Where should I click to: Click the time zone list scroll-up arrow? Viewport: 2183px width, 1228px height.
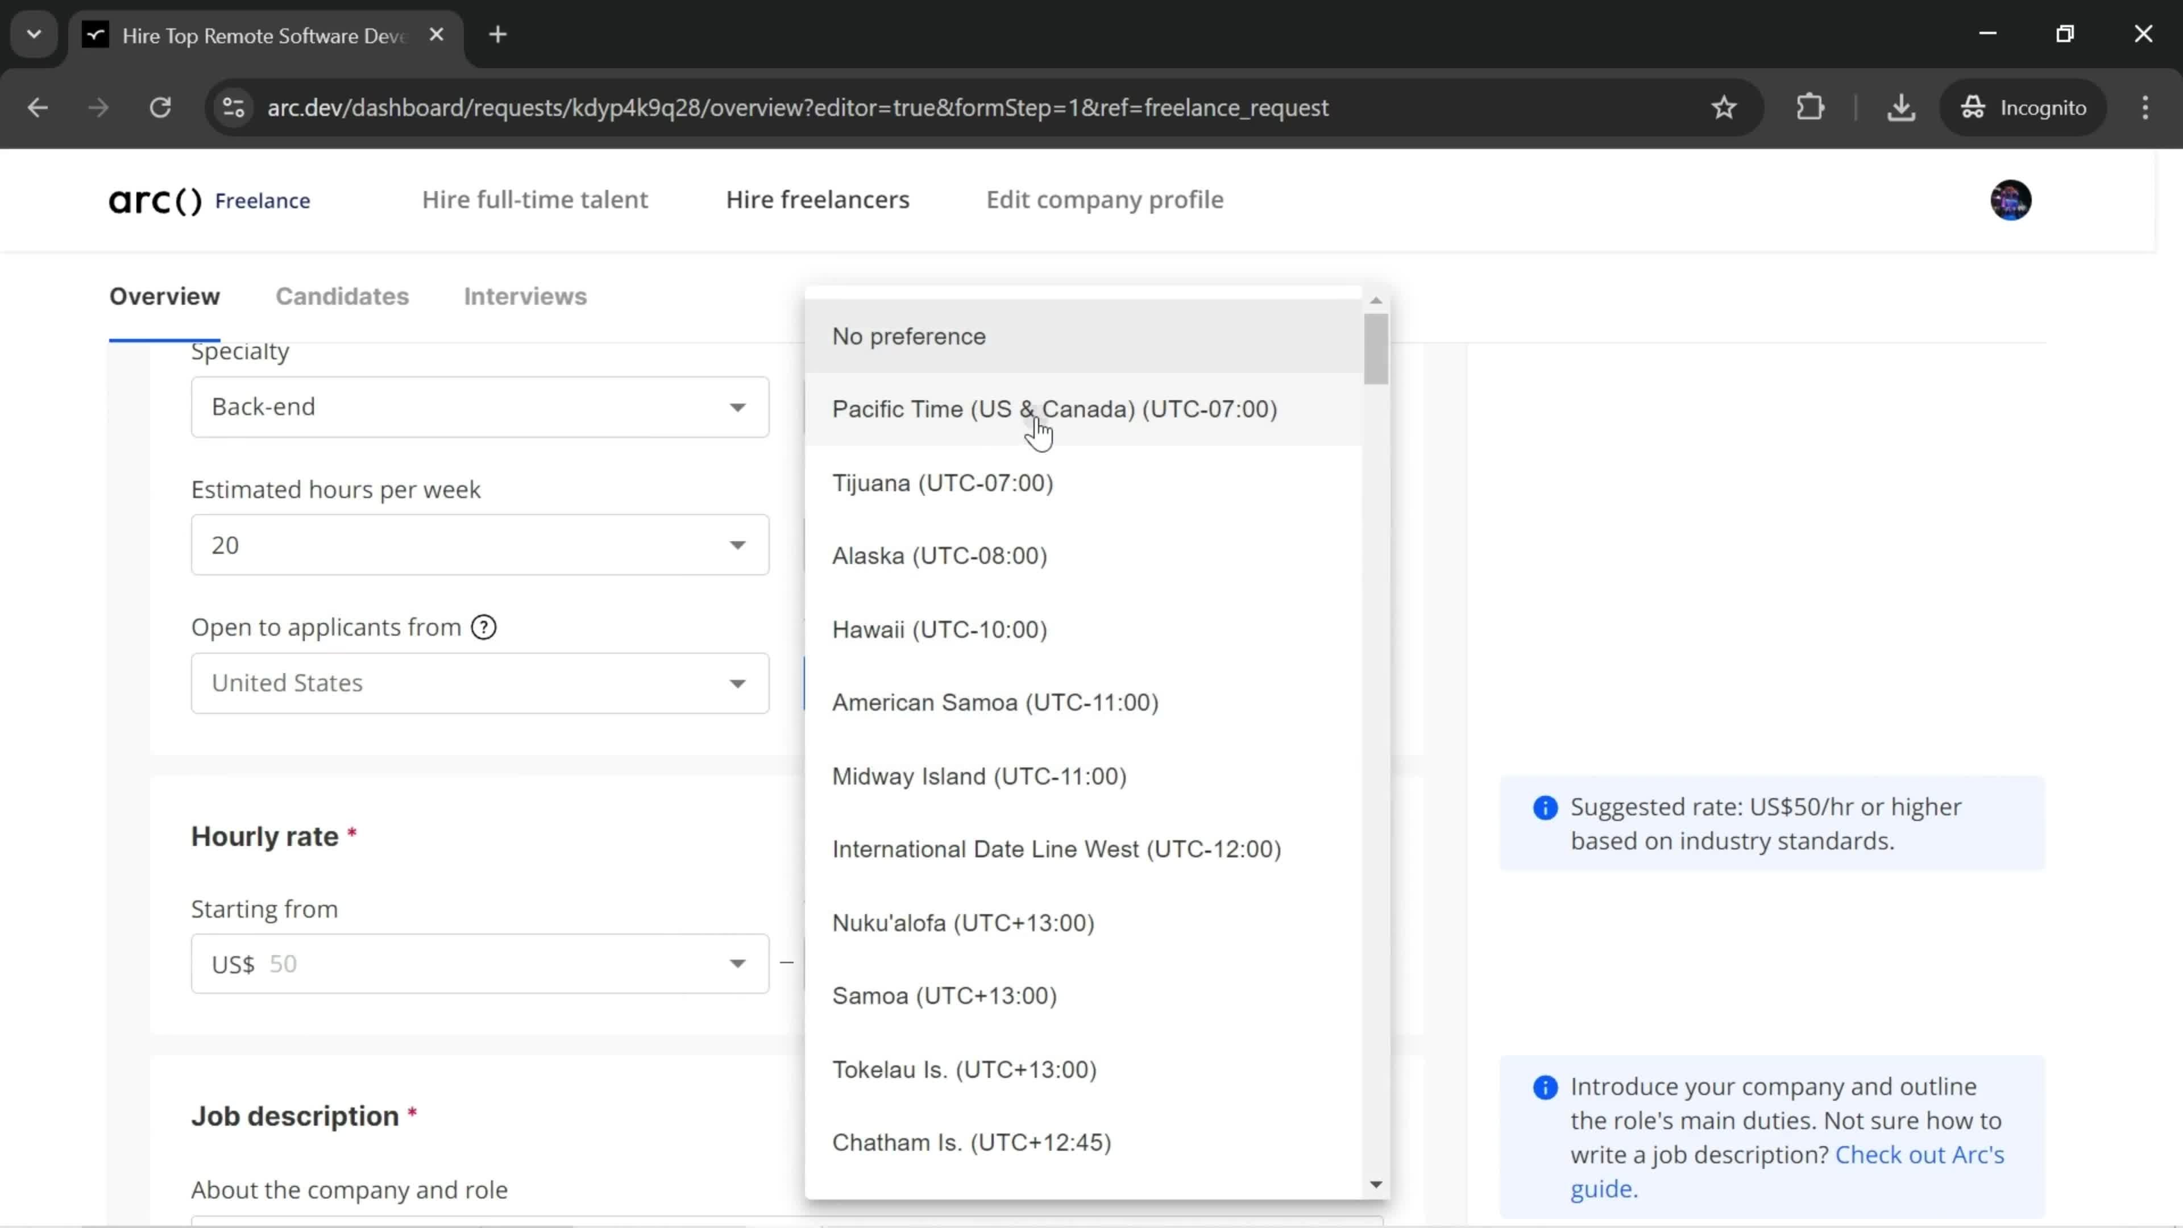[1375, 301]
